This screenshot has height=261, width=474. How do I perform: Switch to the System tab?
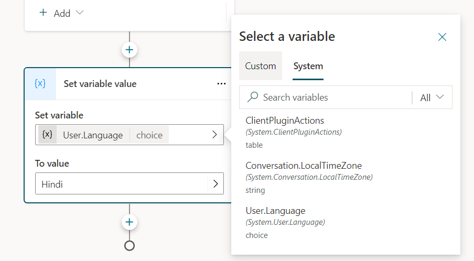coord(308,66)
